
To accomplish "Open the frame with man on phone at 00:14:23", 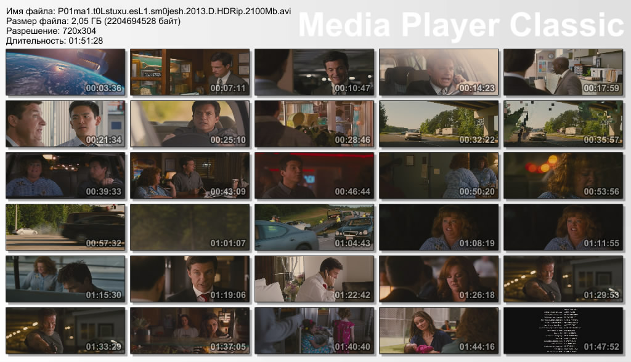I will tap(439, 72).
